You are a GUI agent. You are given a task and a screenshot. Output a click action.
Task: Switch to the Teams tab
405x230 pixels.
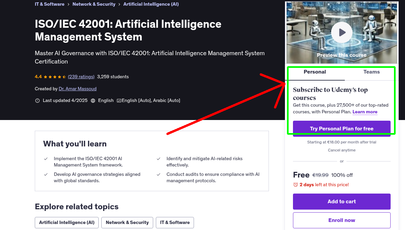(x=372, y=72)
